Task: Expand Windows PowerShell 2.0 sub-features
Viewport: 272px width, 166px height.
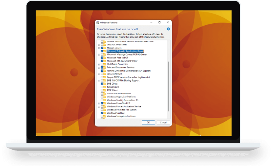Action: click(x=99, y=103)
